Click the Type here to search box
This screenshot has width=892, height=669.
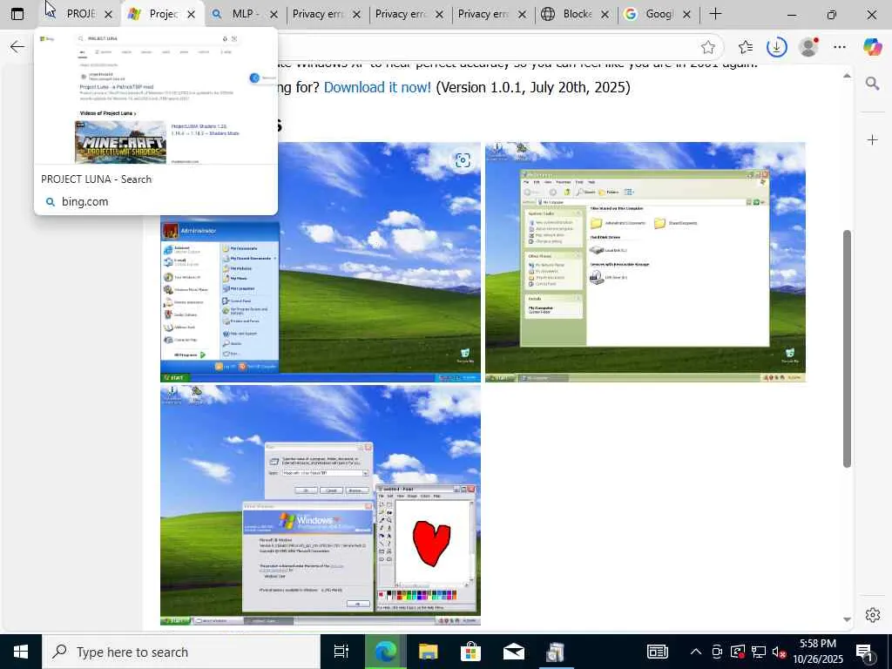(x=181, y=652)
